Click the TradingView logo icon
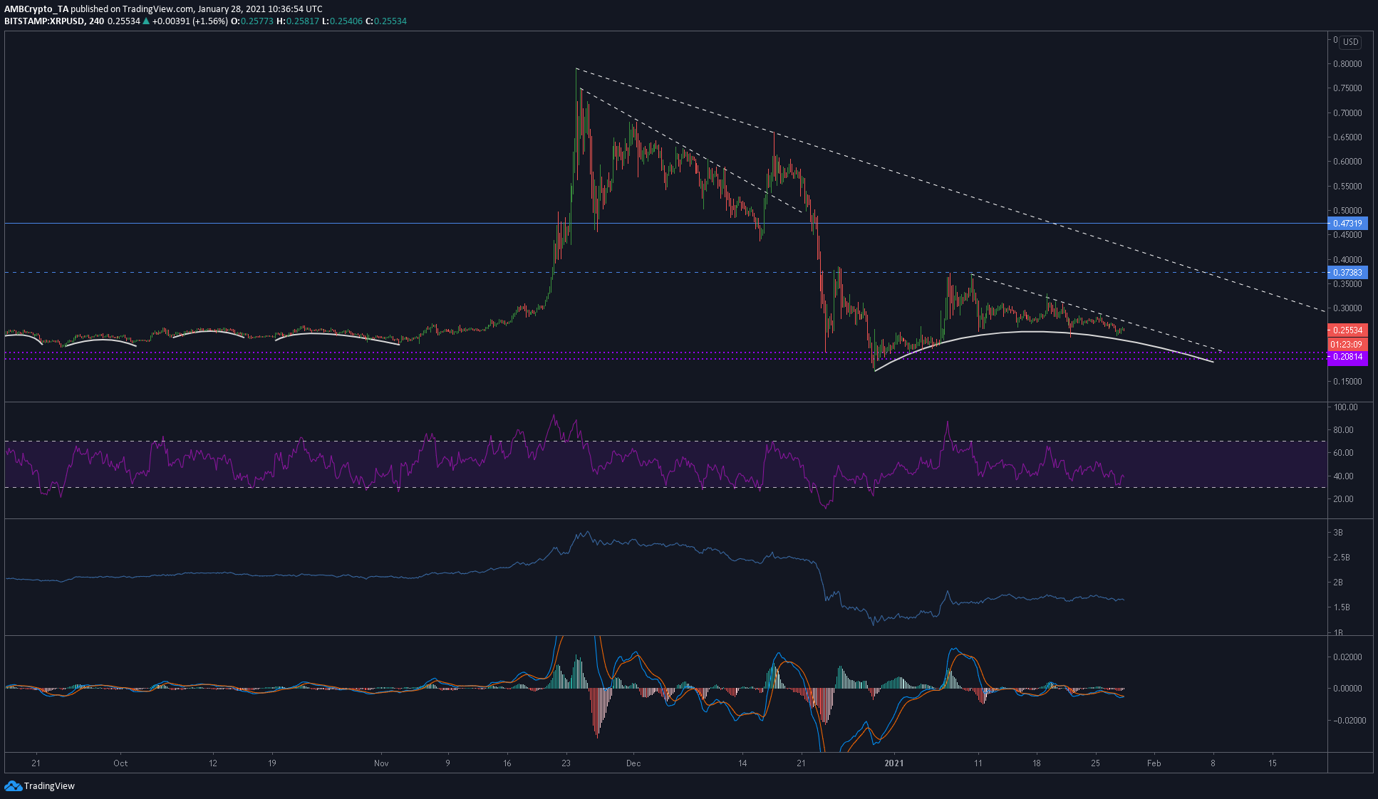The width and height of the screenshot is (1378, 799). (x=14, y=786)
